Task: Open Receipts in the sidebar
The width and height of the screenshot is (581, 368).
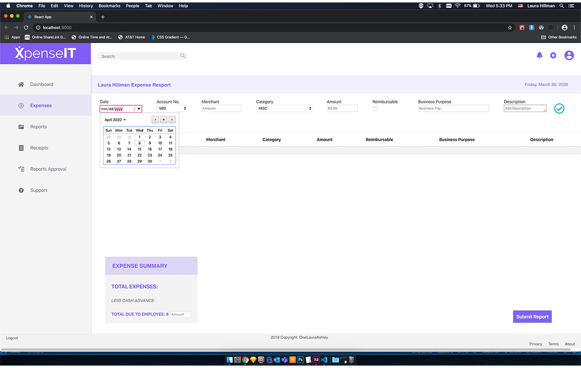Action: point(39,148)
